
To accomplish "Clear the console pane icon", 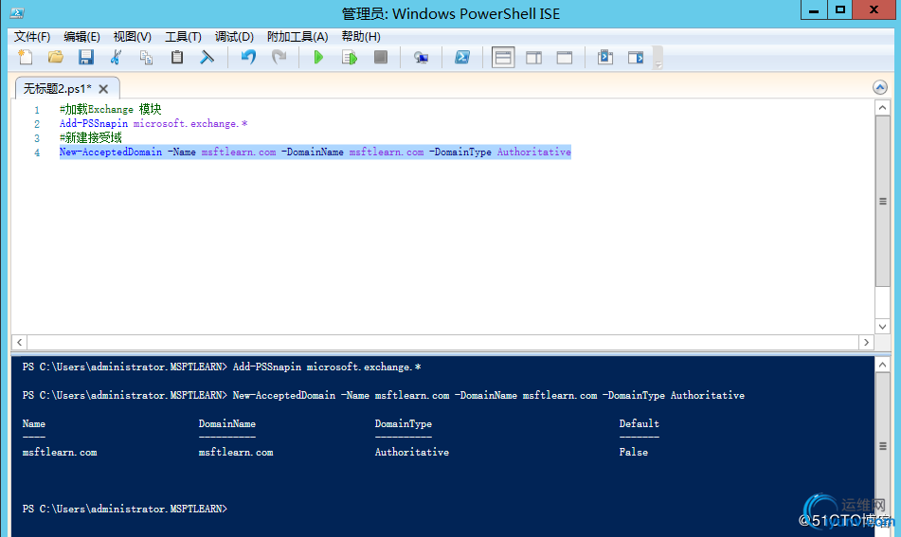I will (x=207, y=57).
